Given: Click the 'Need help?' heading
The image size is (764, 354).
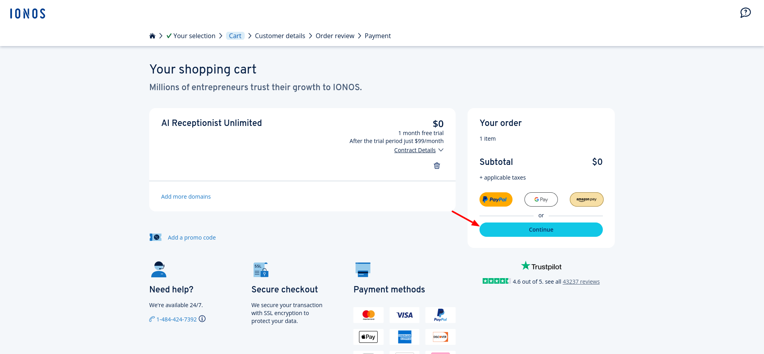Looking at the screenshot, I should (172, 290).
